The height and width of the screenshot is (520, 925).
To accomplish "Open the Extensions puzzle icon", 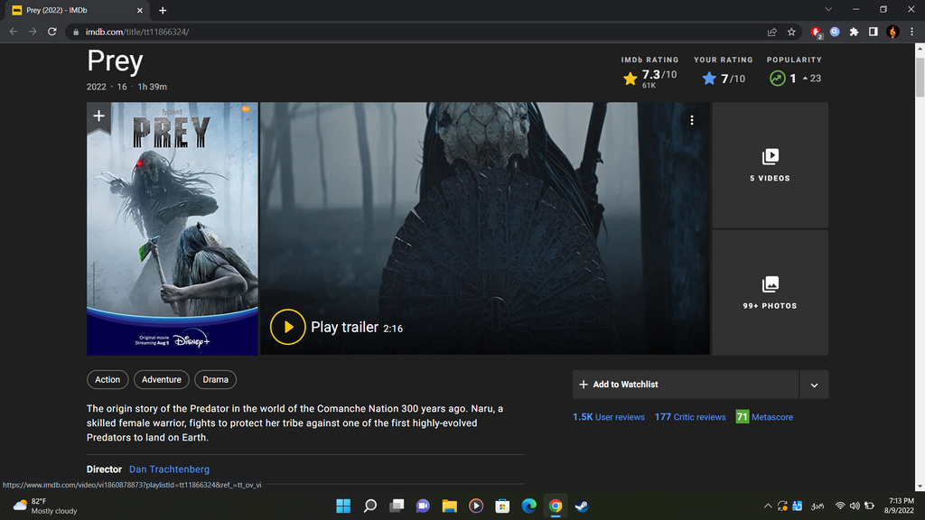I will coord(854,32).
